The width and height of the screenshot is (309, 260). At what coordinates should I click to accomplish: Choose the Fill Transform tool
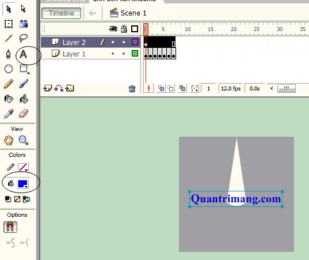pyautogui.click(x=24, y=24)
